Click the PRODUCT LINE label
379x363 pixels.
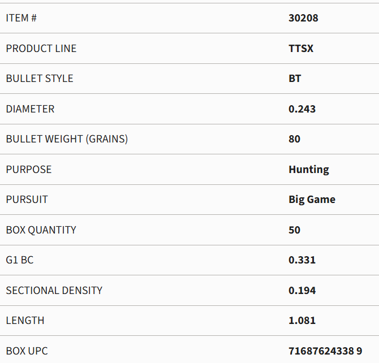pos(41,49)
